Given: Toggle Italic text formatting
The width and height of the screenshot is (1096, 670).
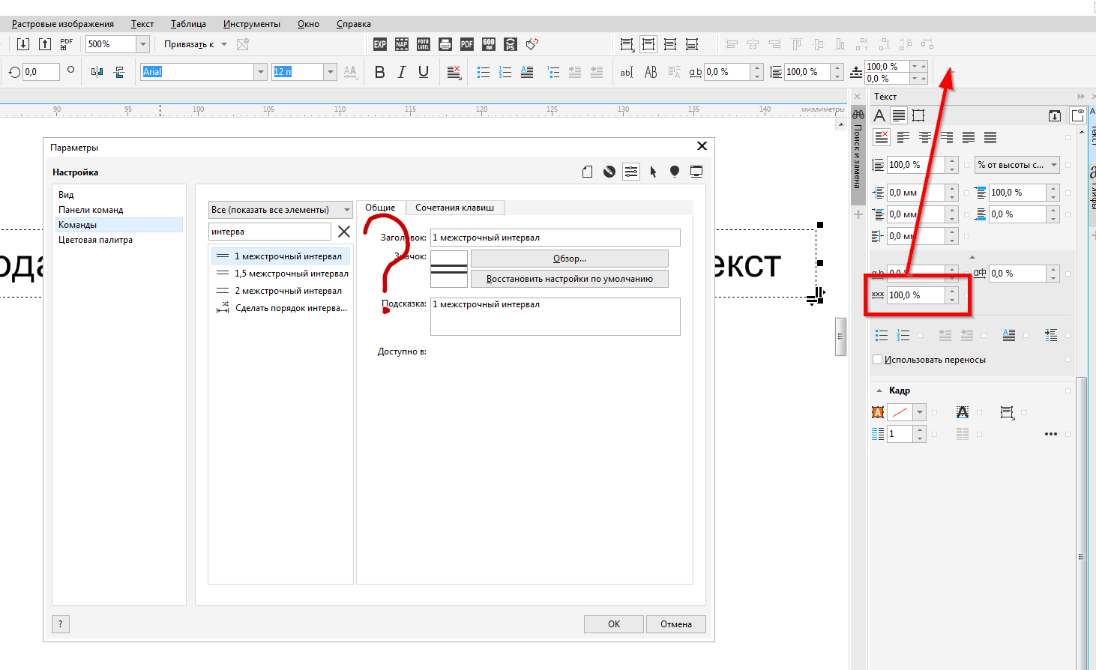Looking at the screenshot, I should pyautogui.click(x=402, y=72).
